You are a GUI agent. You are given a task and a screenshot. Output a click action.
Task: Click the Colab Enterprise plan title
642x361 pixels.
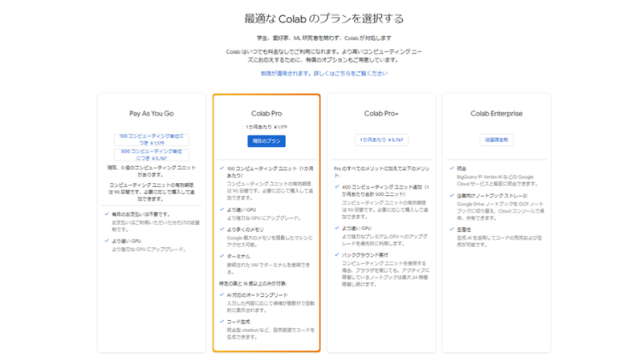coord(496,113)
